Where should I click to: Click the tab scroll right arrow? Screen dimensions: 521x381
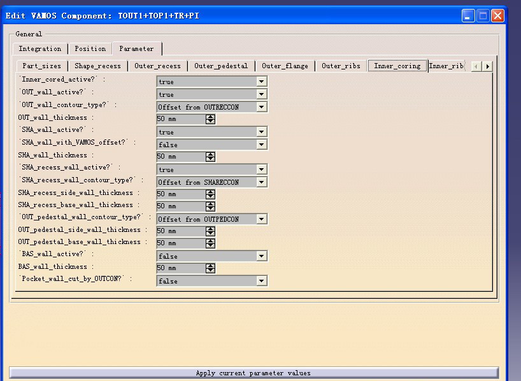[487, 66]
